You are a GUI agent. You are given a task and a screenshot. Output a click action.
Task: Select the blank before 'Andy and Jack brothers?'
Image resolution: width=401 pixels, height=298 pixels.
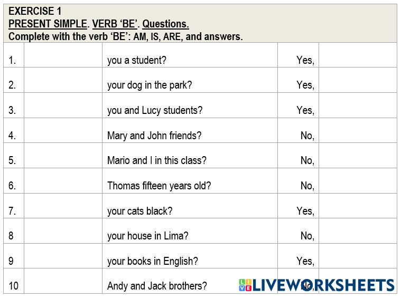pos(63,281)
